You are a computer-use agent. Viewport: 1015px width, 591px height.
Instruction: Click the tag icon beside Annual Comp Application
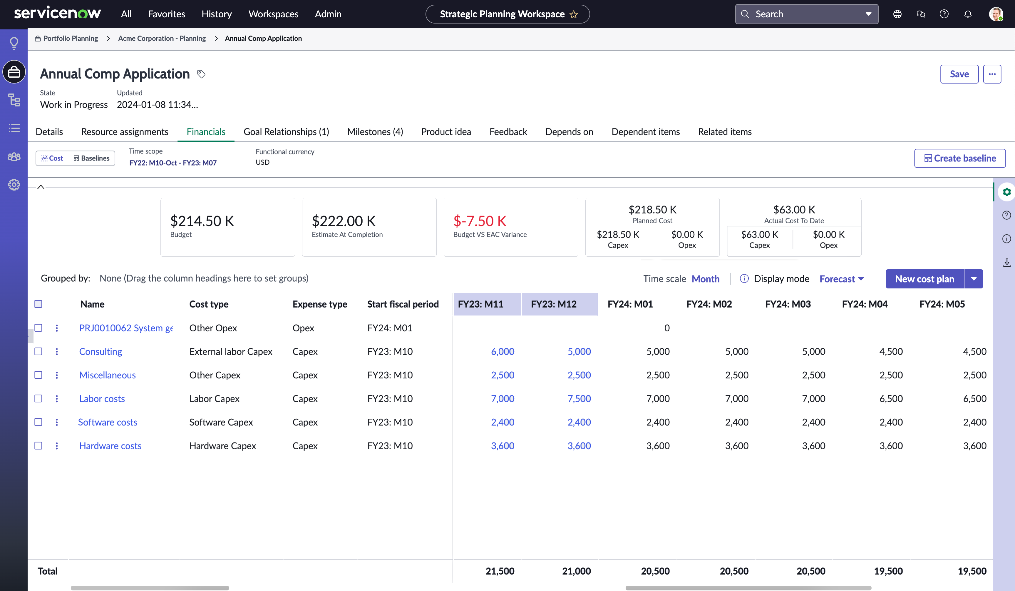pos(201,74)
